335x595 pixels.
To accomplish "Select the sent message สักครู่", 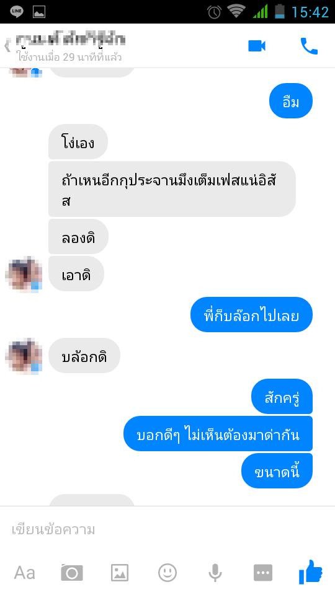I will point(282,396).
